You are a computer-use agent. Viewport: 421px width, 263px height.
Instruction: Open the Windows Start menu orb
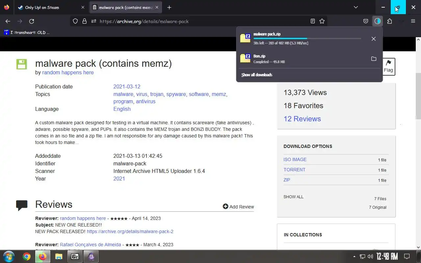coord(9,256)
